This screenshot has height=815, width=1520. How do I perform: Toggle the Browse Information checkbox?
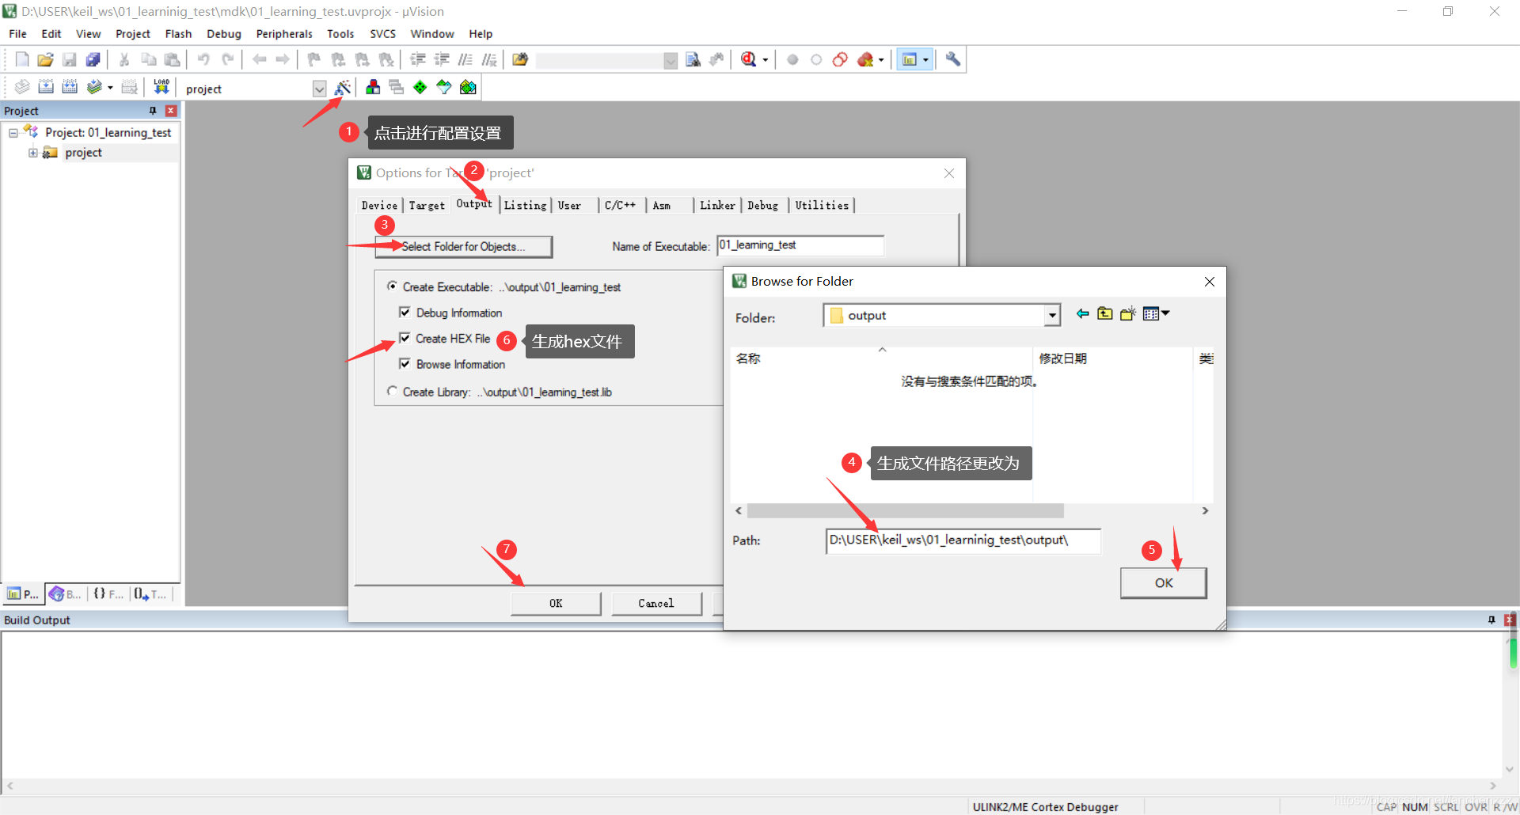coord(405,364)
